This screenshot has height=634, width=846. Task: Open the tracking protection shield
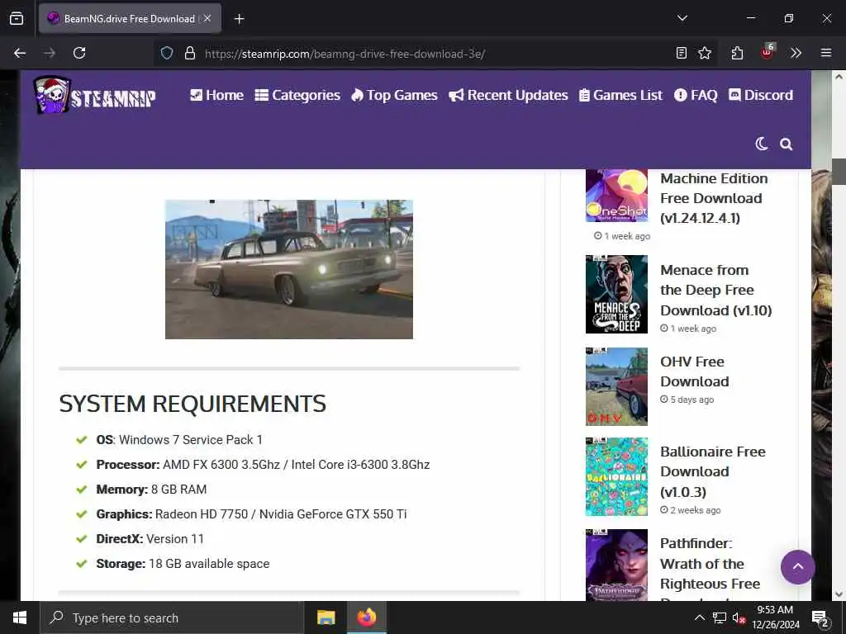167,54
